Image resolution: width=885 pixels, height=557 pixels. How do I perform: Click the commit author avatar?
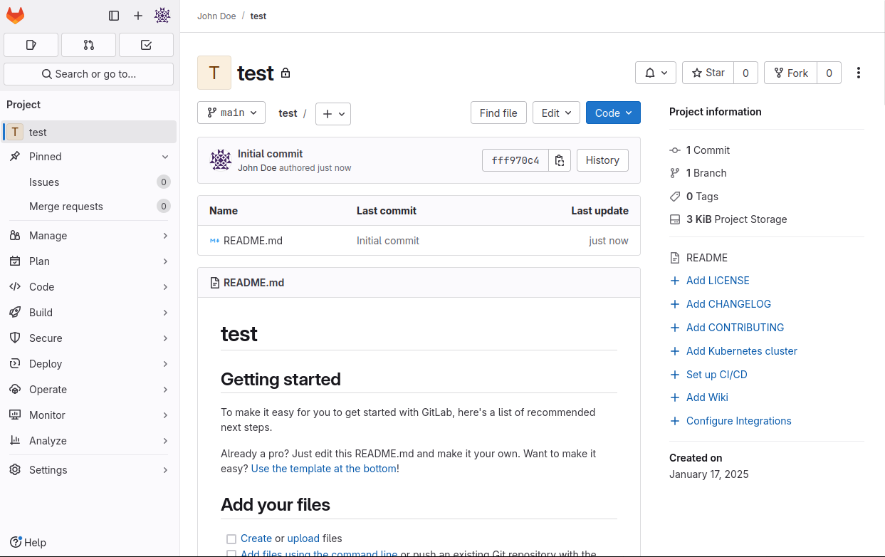pyautogui.click(x=221, y=160)
